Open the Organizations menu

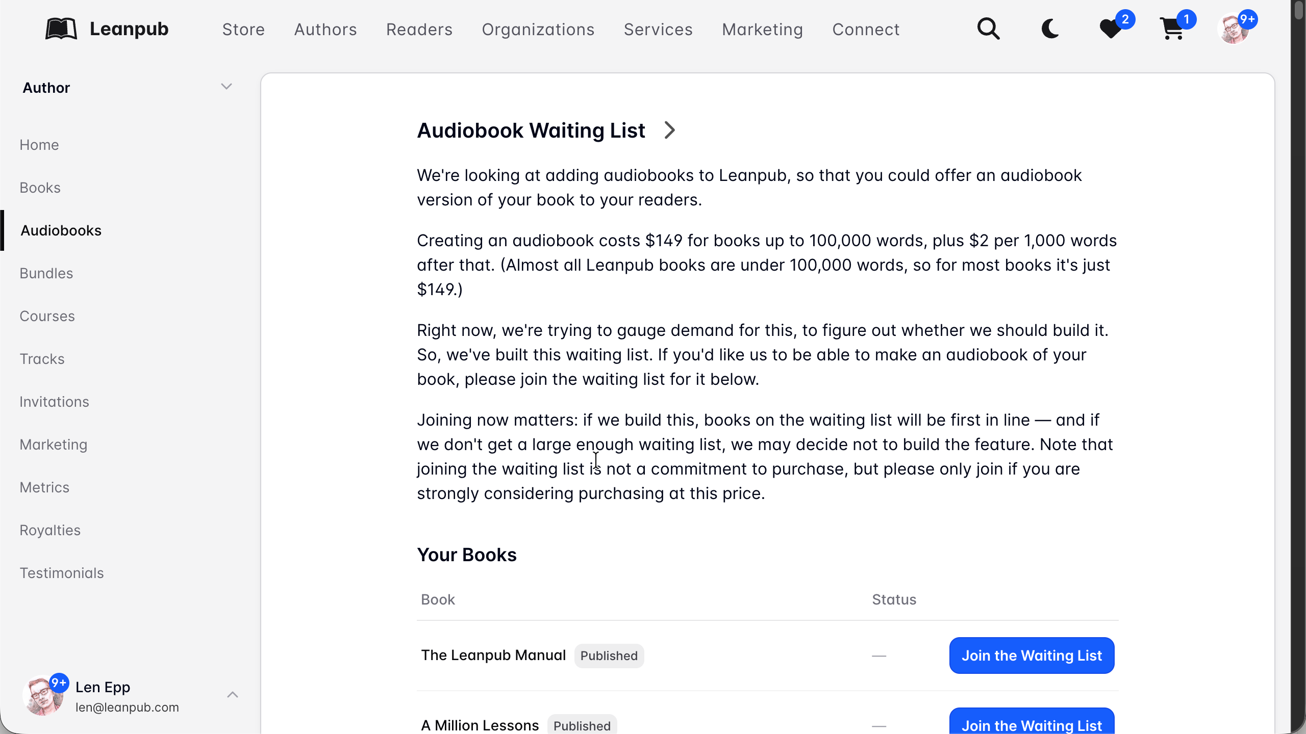point(538,30)
